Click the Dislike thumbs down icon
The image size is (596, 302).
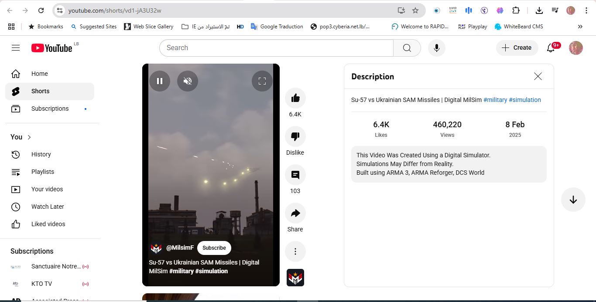pos(295,136)
